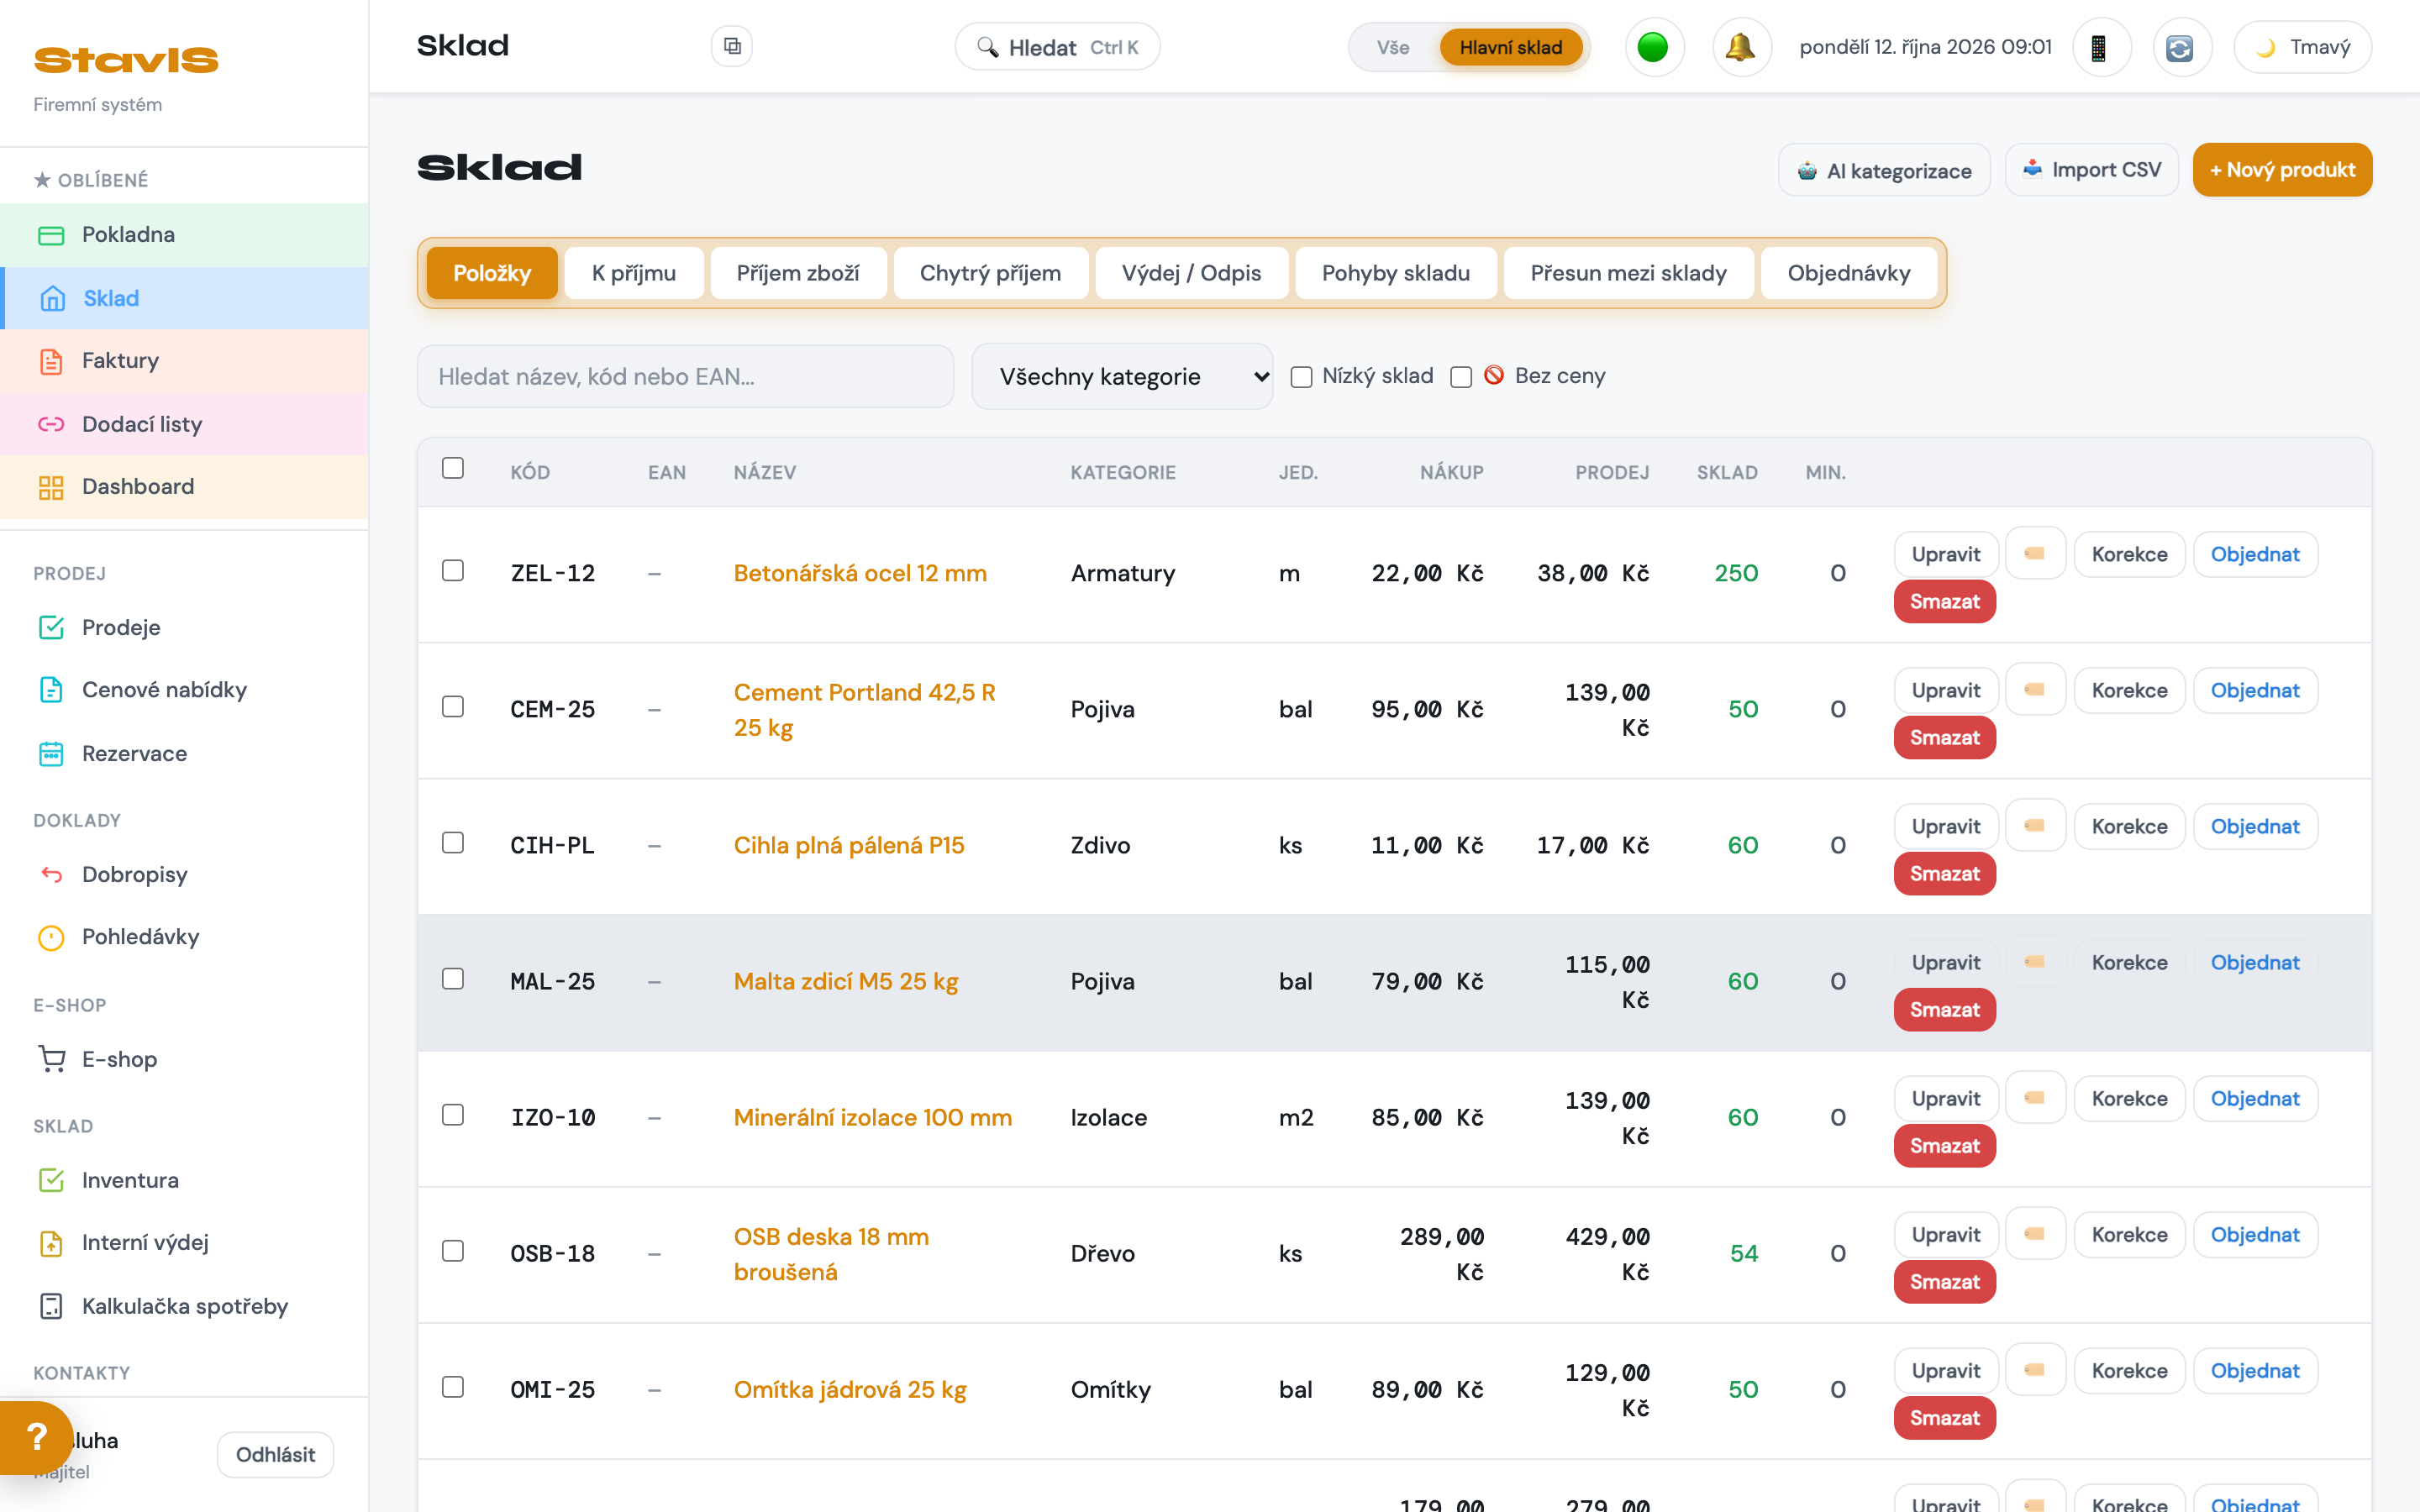Click Objednat for Cihla plná pálená P15
The height and width of the screenshot is (1512, 2420).
2255,826
